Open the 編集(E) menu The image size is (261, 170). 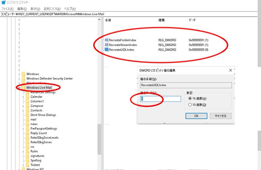(22, 9)
